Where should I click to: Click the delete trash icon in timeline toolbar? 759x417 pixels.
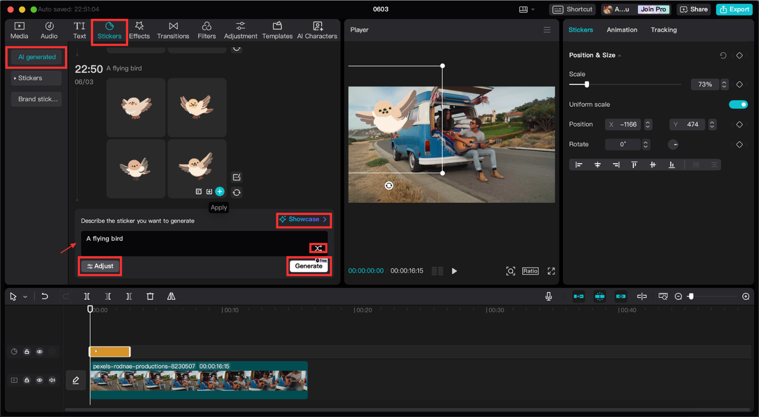pyautogui.click(x=150, y=296)
